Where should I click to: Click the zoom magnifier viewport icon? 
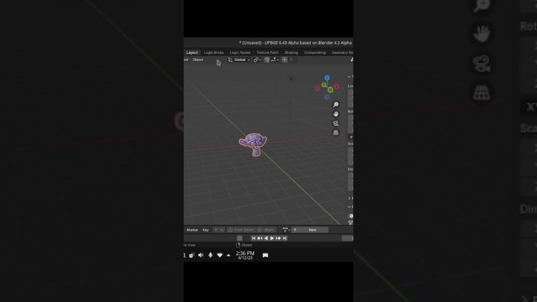point(336,104)
